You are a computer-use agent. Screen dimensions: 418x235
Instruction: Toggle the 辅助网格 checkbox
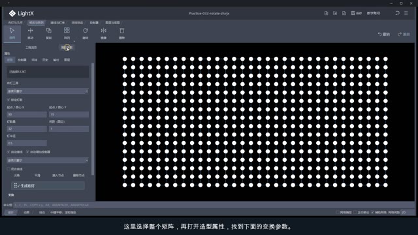373,212
